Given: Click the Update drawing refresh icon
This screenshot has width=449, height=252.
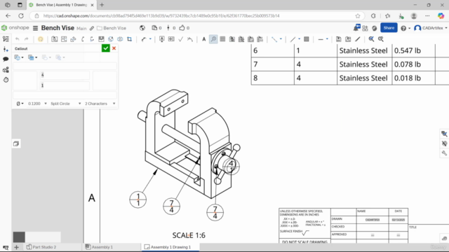Looking at the screenshot, I should tap(41, 39).
